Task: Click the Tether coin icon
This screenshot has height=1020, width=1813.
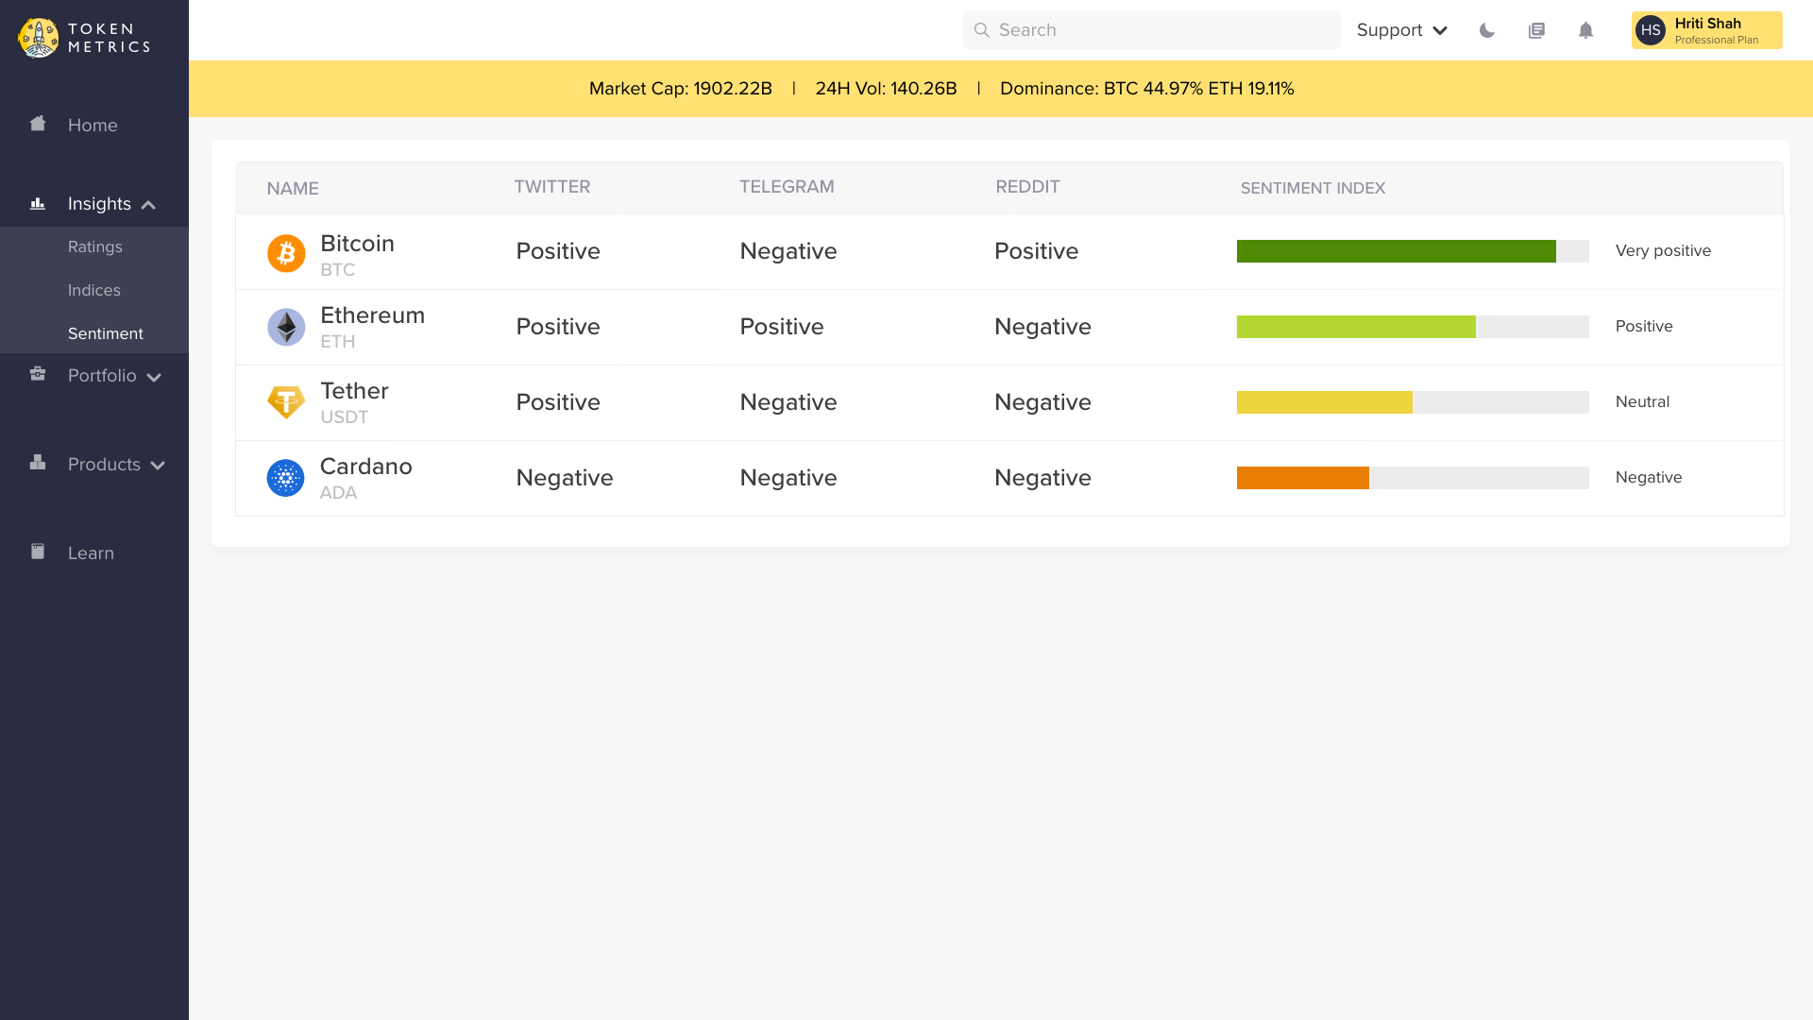Action: tap(286, 403)
